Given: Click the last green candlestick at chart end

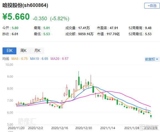Looking at the screenshot, I should point(151,116).
